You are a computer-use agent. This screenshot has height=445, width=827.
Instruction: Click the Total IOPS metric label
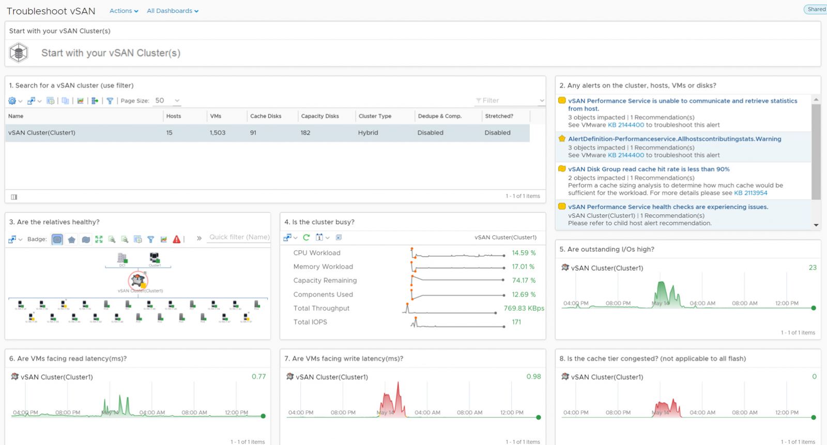click(x=310, y=322)
